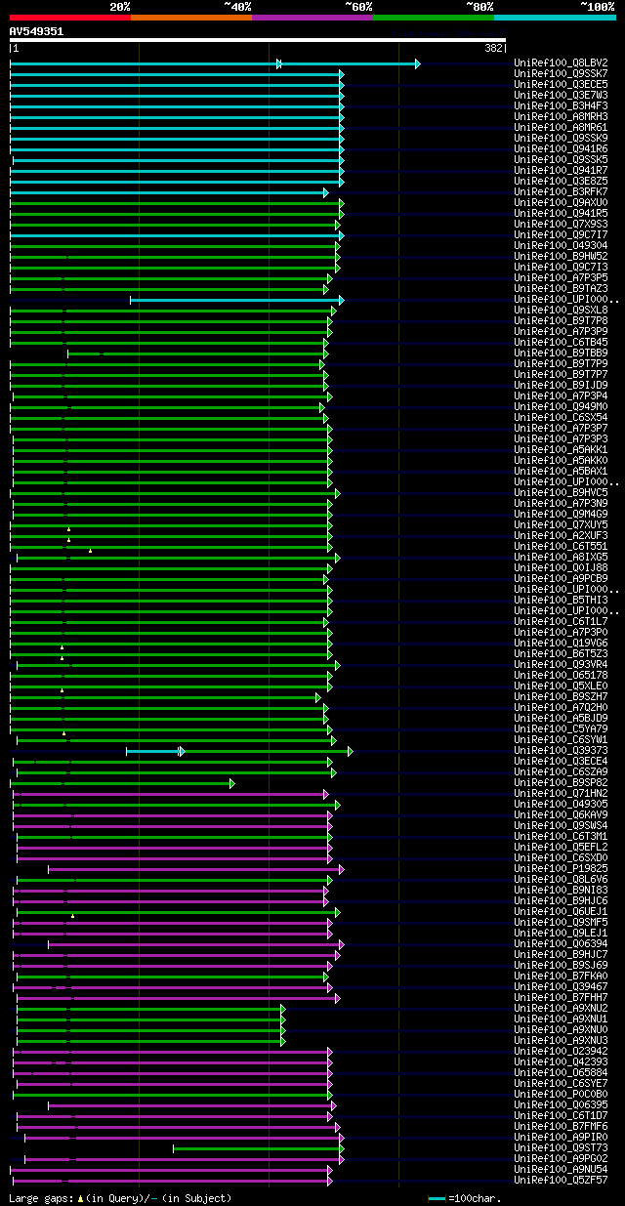
Task: Click the label UniRef100_Q5ZF57
Action: 561,1180
